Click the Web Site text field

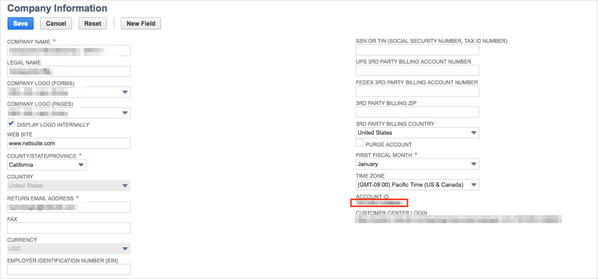(x=68, y=144)
